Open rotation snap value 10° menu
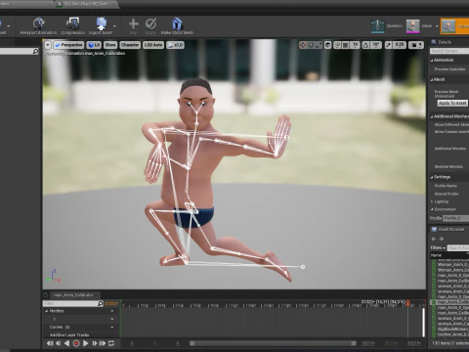 point(376,45)
